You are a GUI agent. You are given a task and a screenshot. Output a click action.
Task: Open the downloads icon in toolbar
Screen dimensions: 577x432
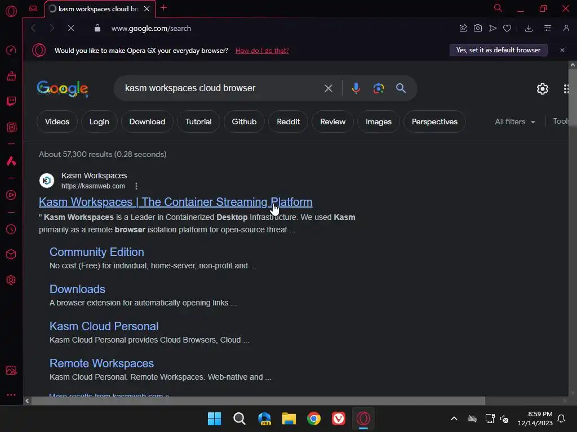click(x=529, y=28)
